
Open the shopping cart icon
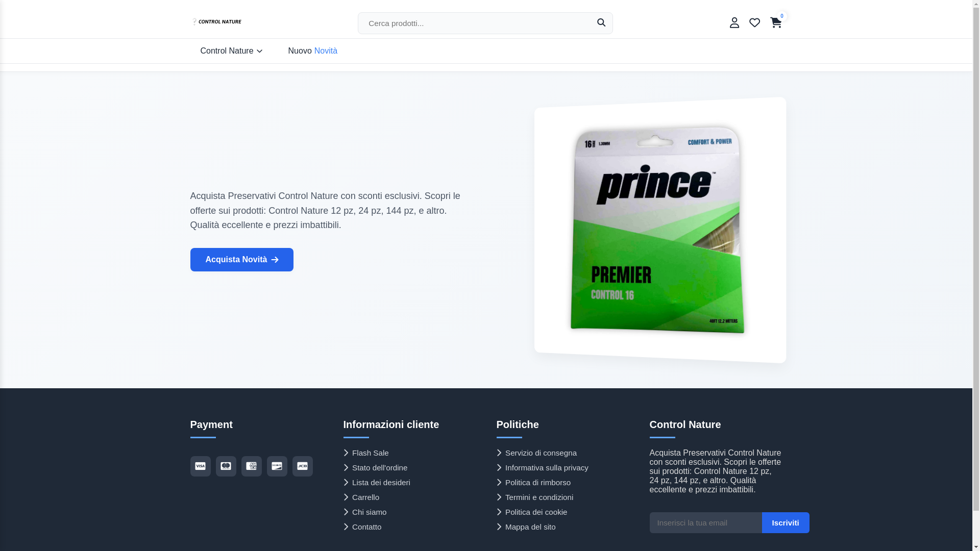click(x=776, y=22)
